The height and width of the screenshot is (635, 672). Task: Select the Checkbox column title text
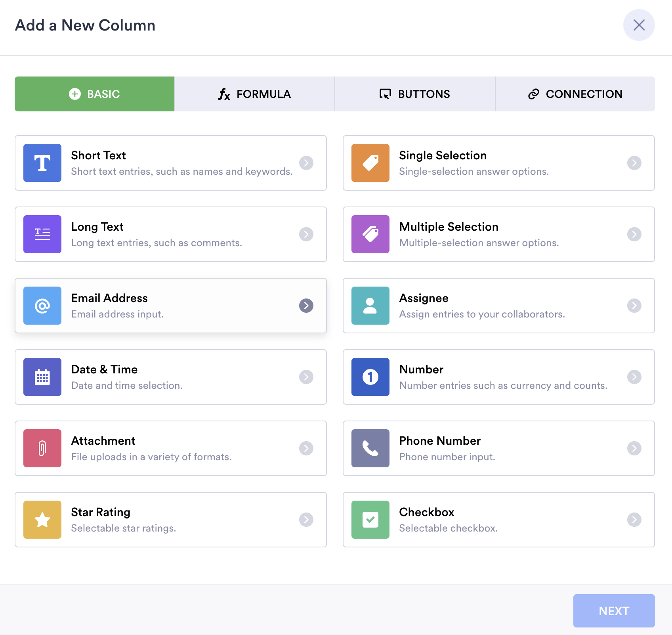pyautogui.click(x=427, y=512)
